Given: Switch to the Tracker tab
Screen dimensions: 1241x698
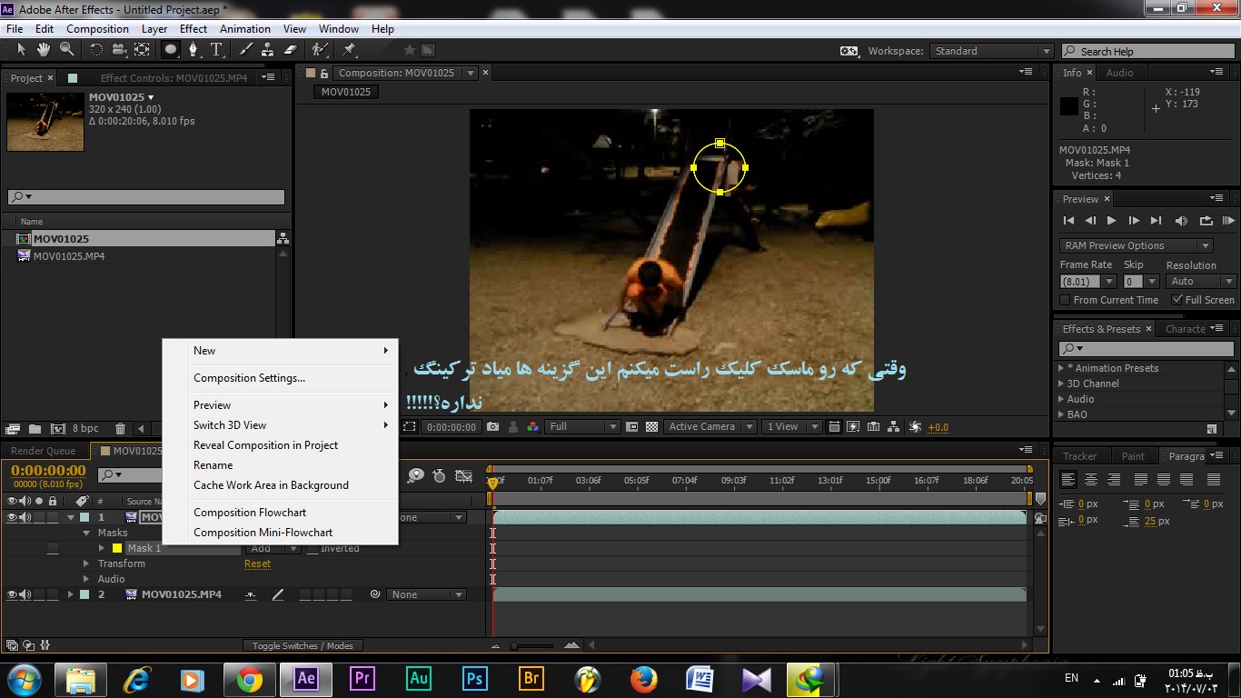Looking at the screenshot, I should 1080,456.
